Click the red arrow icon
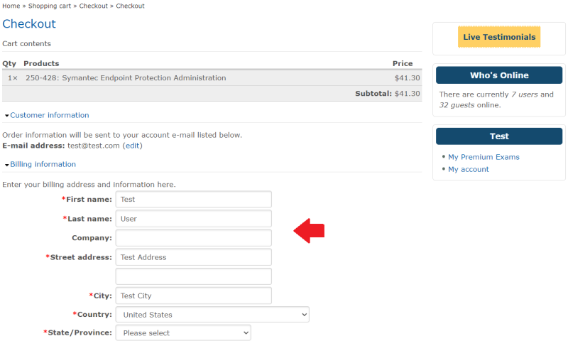 [x=310, y=229]
